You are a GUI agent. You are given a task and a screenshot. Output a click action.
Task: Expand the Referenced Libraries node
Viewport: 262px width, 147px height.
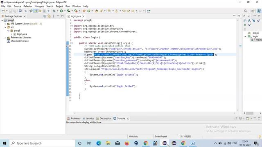tap(5, 38)
